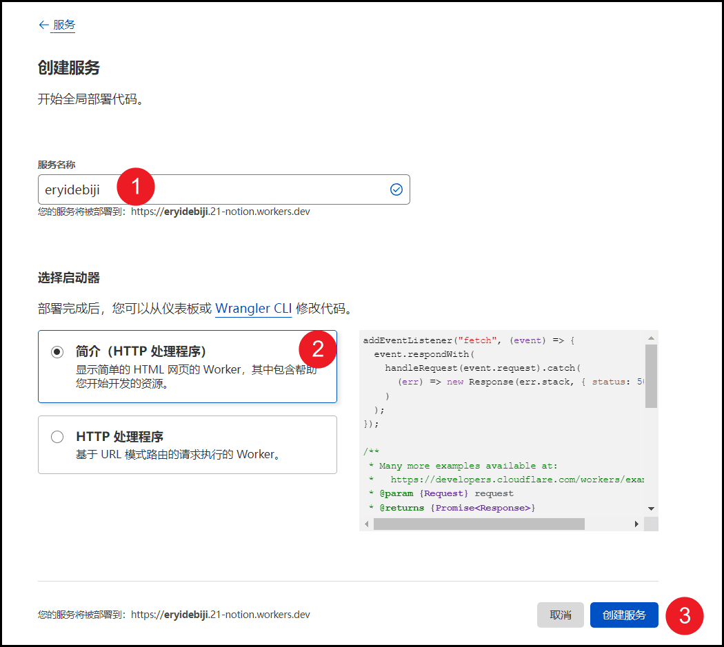Click the code preview horizontal scrollbar thumb
This screenshot has width=724, height=647.
(x=479, y=524)
